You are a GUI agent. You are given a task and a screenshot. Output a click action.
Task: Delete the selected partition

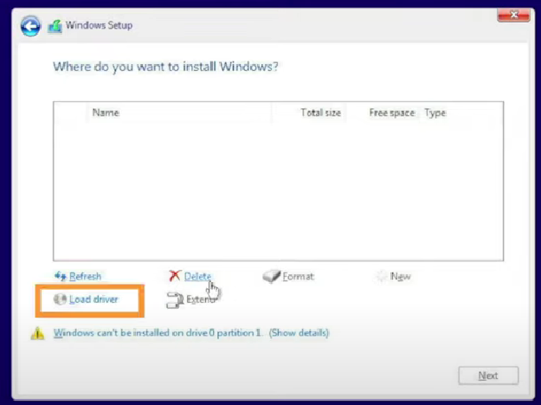pyautogui.click(x=197, y=276)
